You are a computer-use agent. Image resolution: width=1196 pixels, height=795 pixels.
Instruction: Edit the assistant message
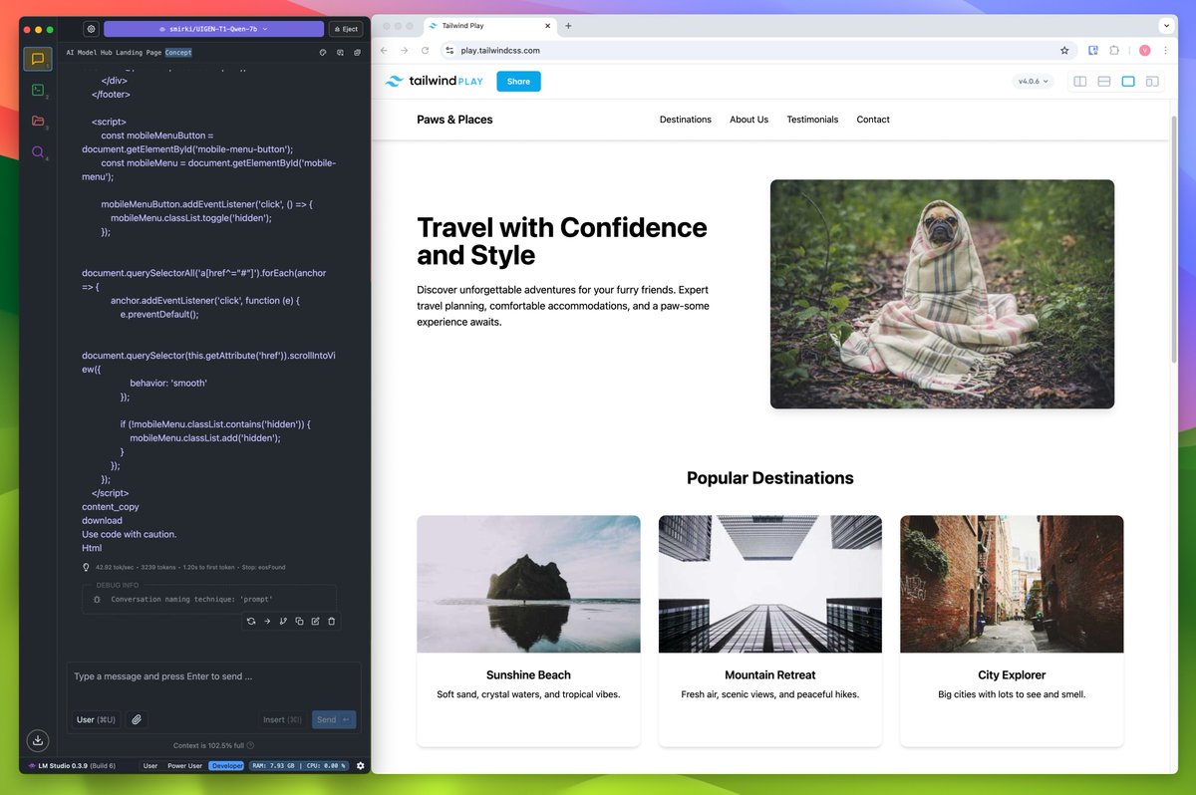click(315, 621)
